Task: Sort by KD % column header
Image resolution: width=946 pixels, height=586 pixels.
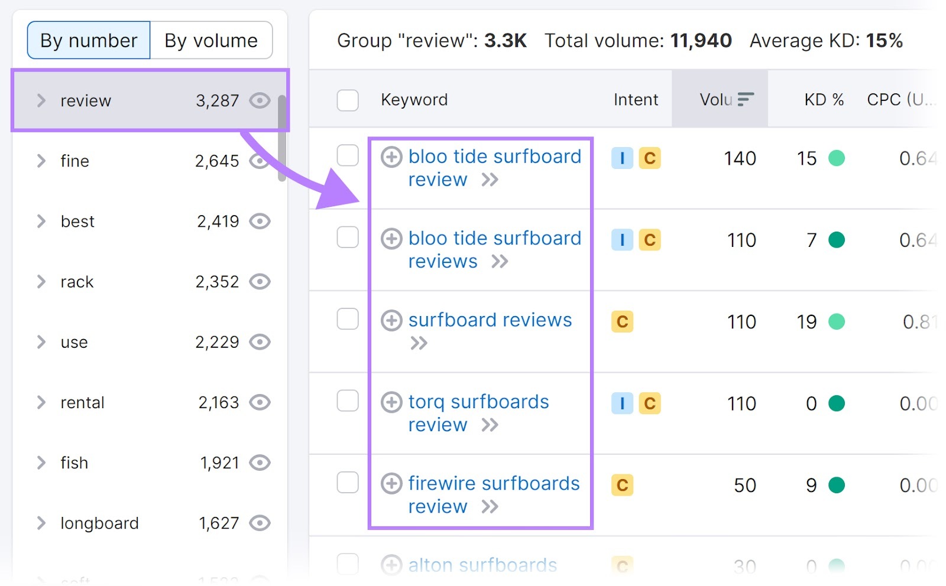Action: click(824, 99)
